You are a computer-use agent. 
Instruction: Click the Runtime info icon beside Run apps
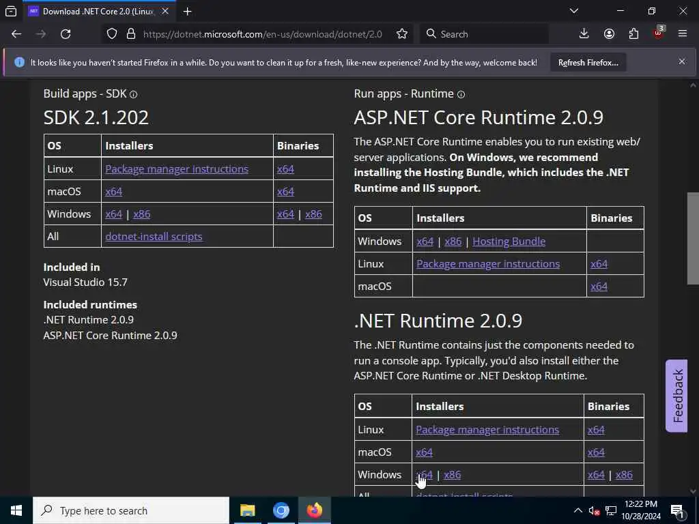click(461, 94)
